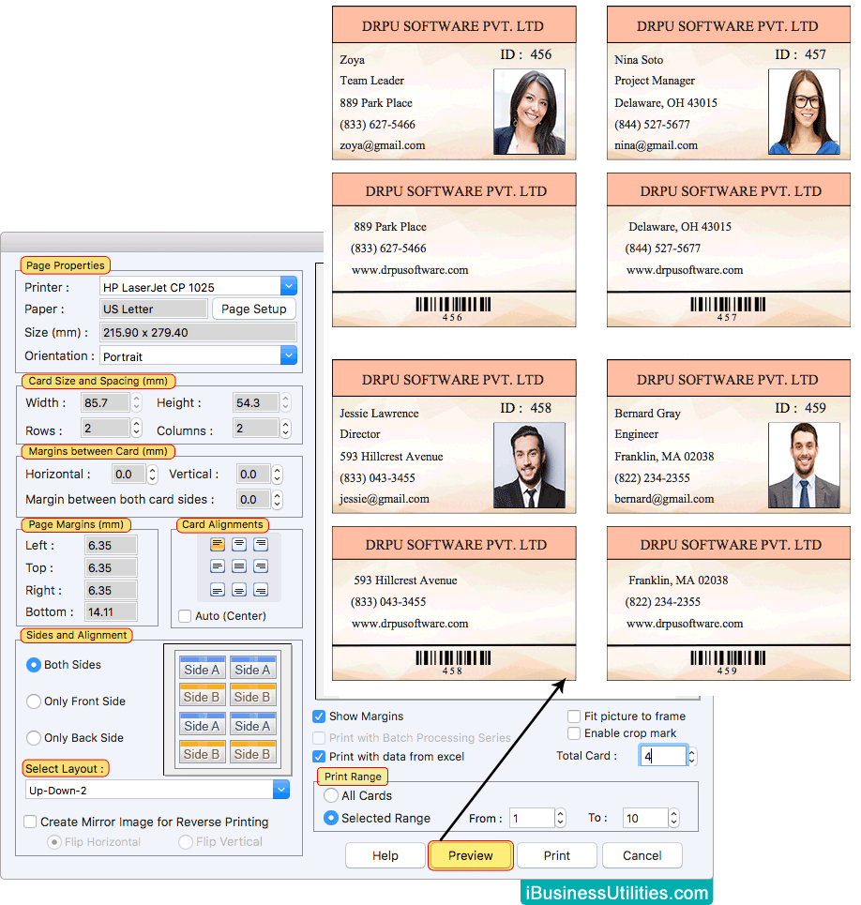Click the layout preview diagram of Side A/Side B
The image size is (861, 905).
228,710
